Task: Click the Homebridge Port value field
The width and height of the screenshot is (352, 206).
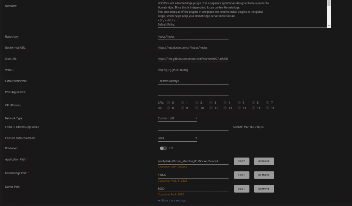Action: [193, 175]
